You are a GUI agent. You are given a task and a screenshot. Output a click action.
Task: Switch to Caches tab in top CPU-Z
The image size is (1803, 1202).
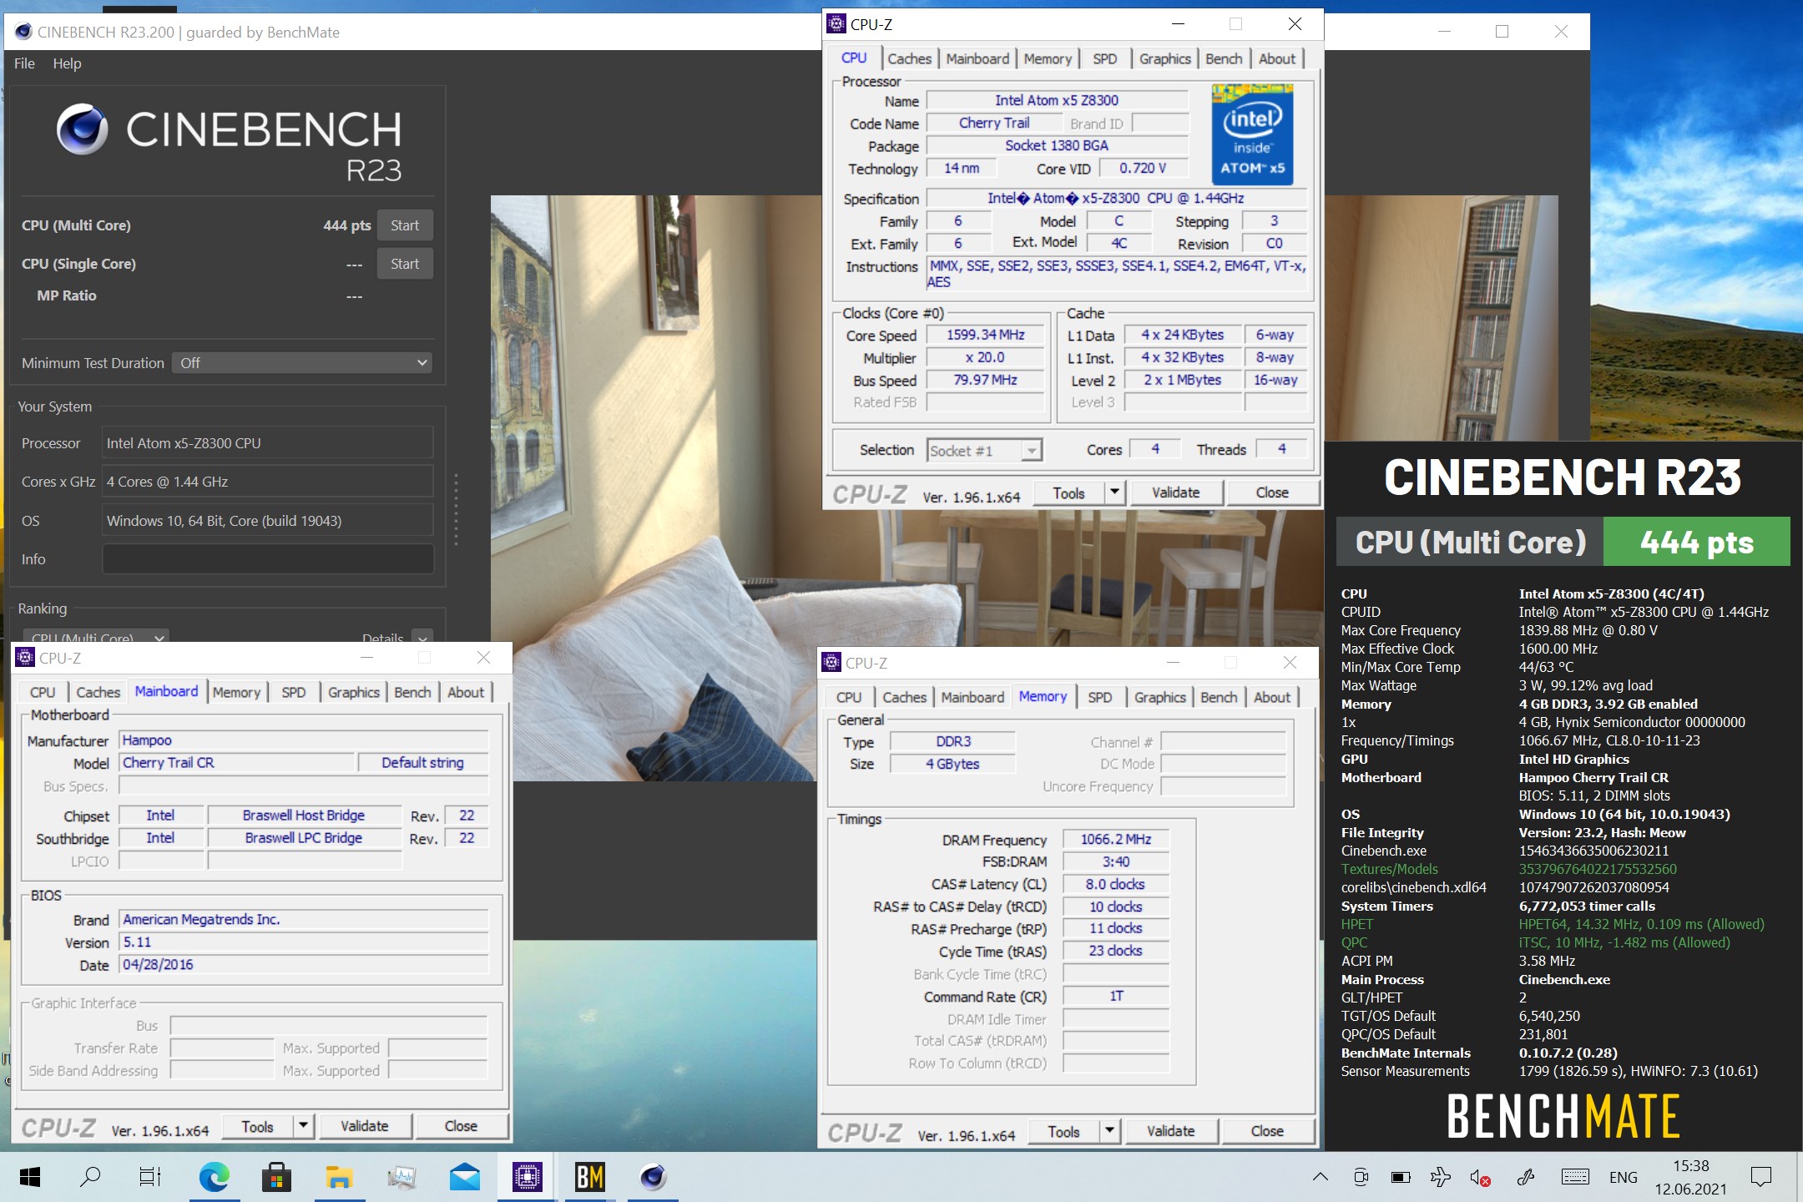pyautogui.click(x=909, y=58)
